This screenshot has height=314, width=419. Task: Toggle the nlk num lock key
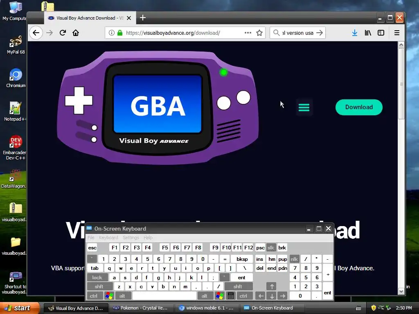[x=294, y=259]
